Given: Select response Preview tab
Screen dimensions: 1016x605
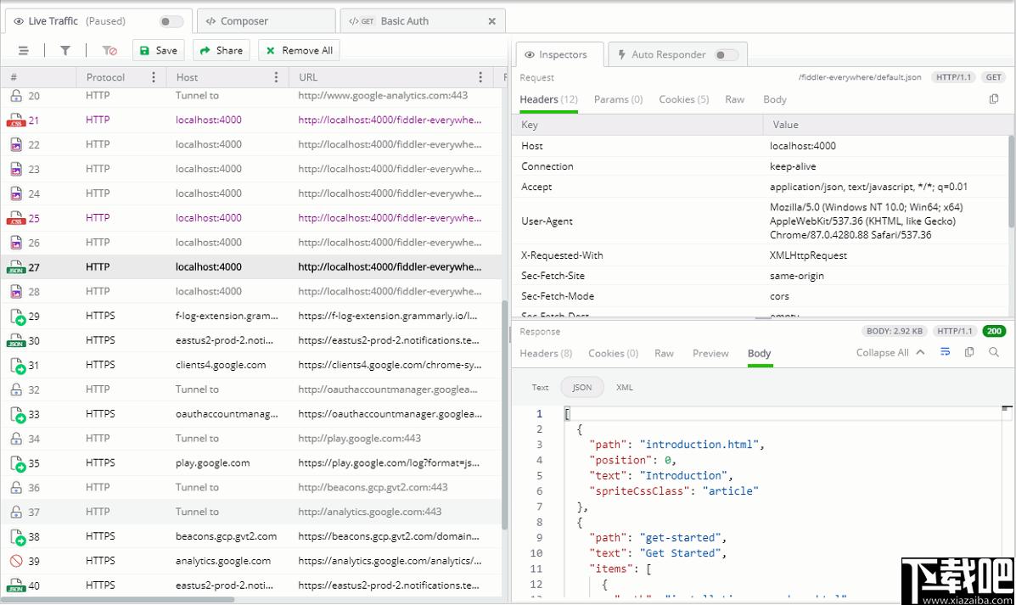Looking at the screenshot, I should point(710,353).
